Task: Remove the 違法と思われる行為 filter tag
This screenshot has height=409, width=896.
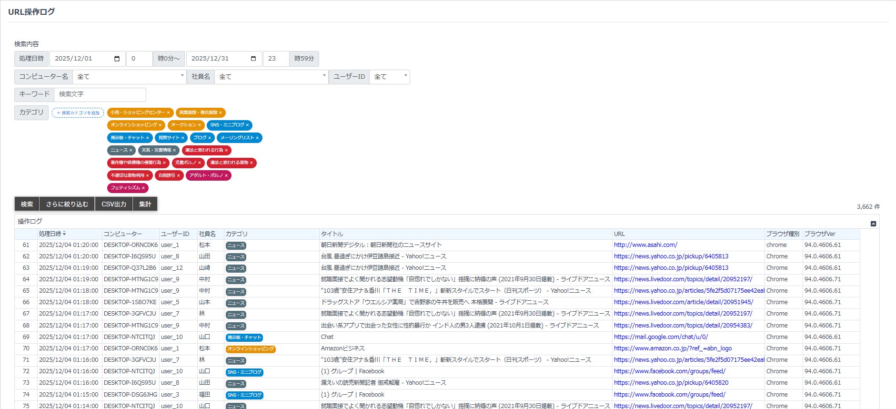Action: pos(226,150)
